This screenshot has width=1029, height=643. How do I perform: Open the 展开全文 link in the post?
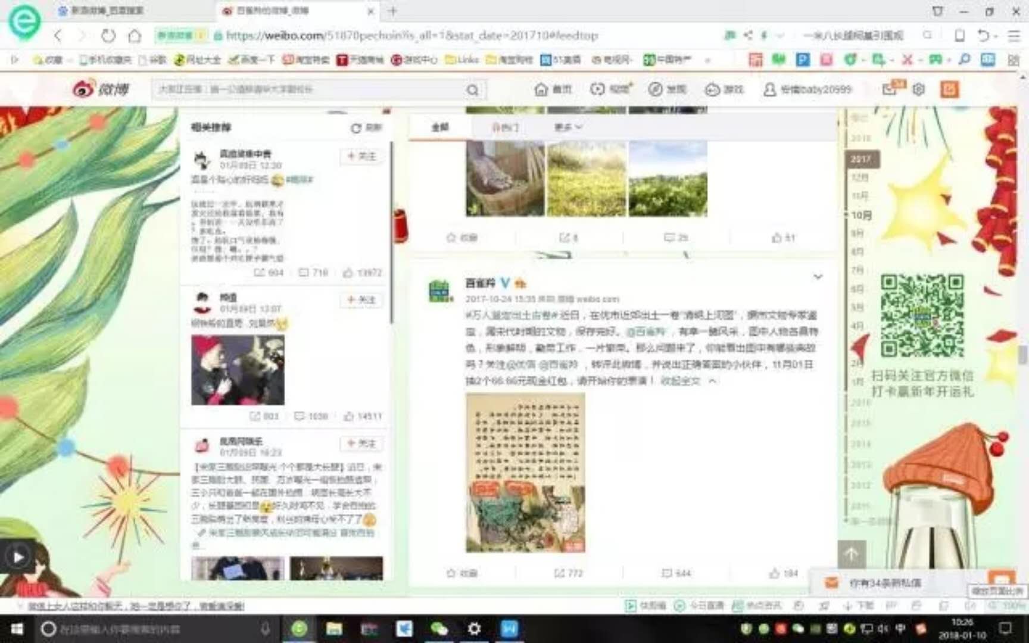tap(681, 382)
